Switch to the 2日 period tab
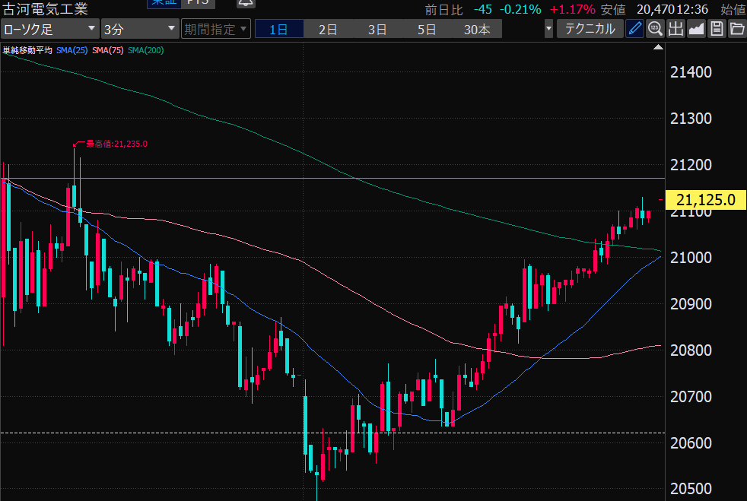Viewport: 747px width, 501px height. click(328, 30)
